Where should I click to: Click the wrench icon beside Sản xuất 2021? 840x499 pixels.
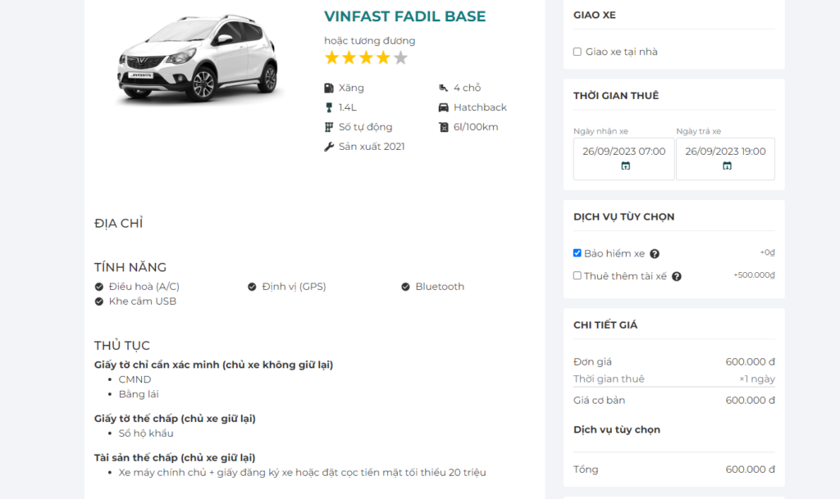point(329,147)
